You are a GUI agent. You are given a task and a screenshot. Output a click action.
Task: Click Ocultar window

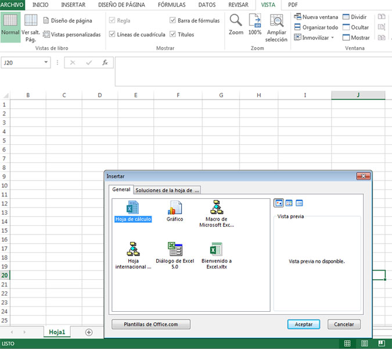[355, 27]
